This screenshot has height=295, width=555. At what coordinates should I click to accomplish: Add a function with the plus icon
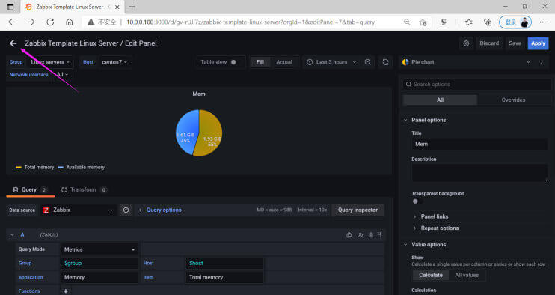66,291
